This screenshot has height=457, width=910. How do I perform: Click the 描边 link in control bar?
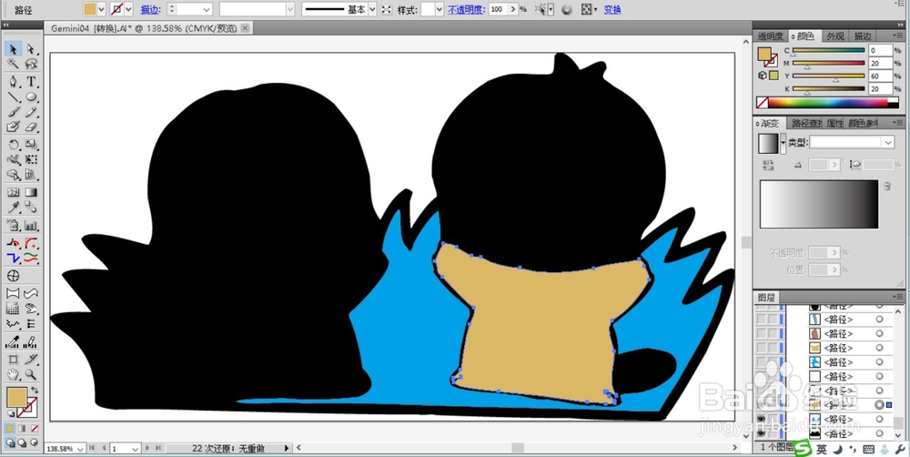(150, 9)
